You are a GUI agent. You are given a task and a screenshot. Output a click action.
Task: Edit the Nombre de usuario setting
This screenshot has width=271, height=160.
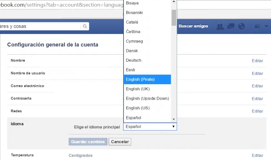click(x=257, y=74)
